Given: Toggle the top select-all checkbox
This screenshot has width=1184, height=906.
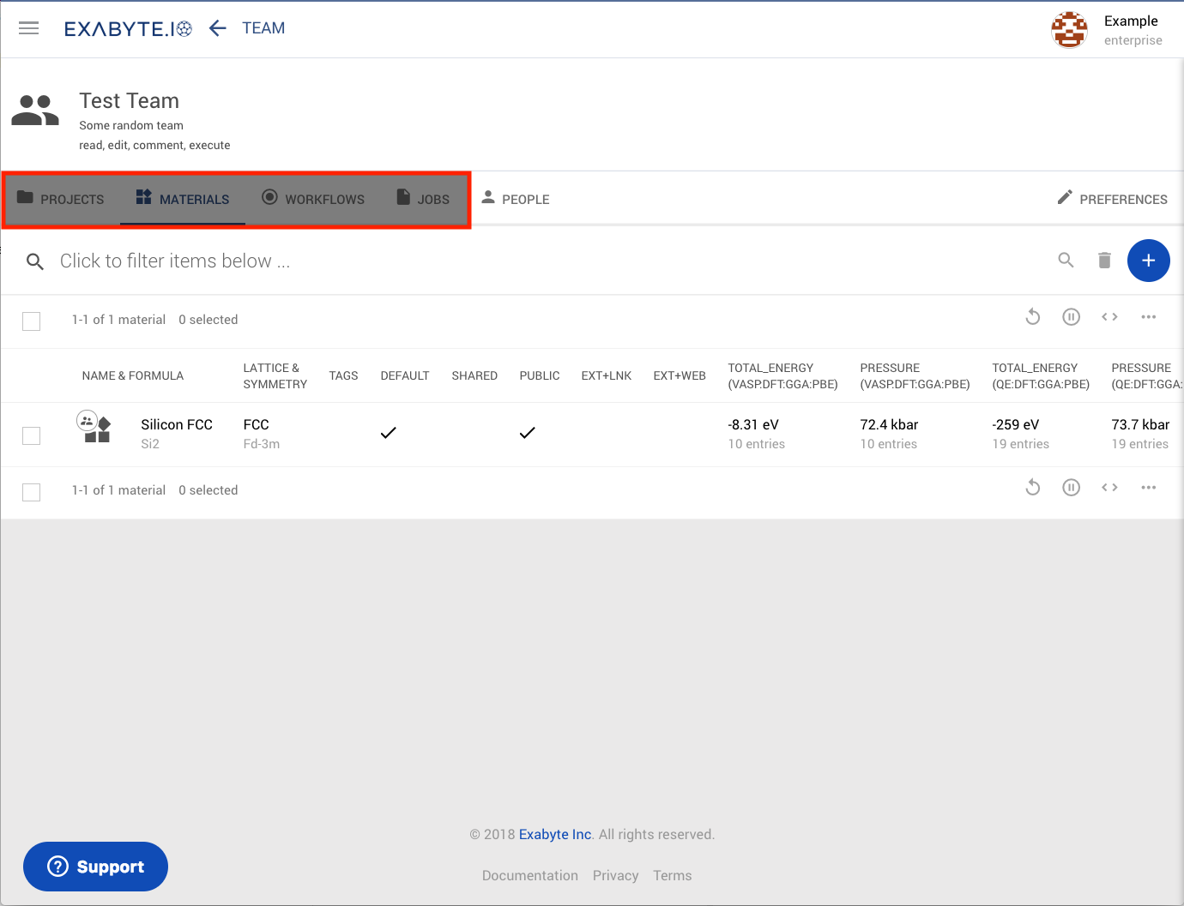Looking at the screenshot, I should coord(32,321).
